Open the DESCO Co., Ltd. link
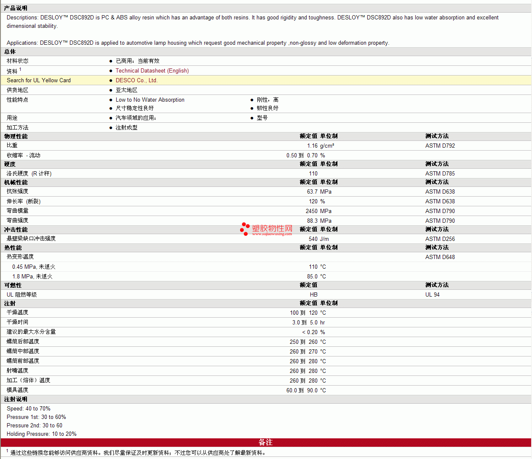Image resolution: width=532 pixels, height=459 pixels. point(136,81)
